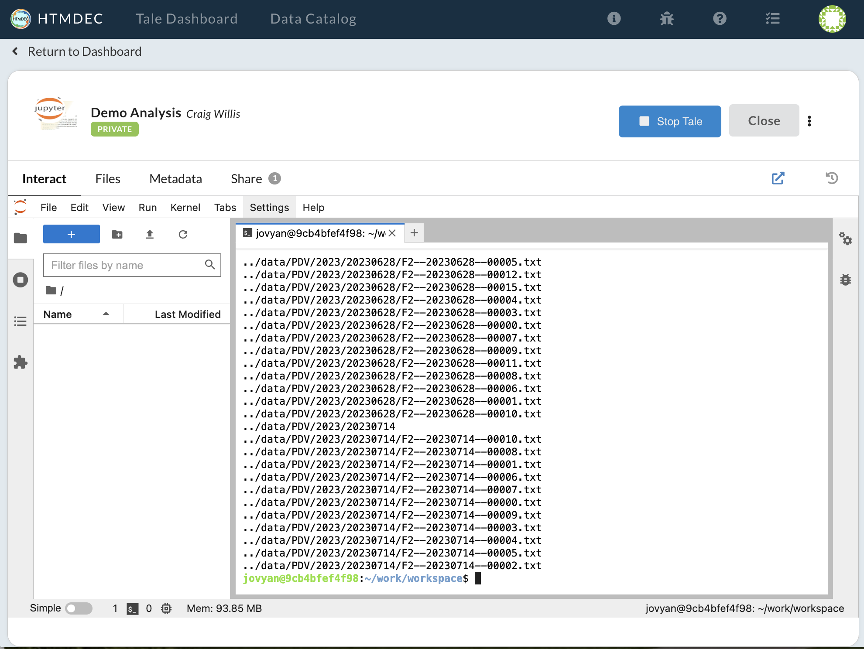Refresh the file list
864x649 pixels.
click(183, 234)
